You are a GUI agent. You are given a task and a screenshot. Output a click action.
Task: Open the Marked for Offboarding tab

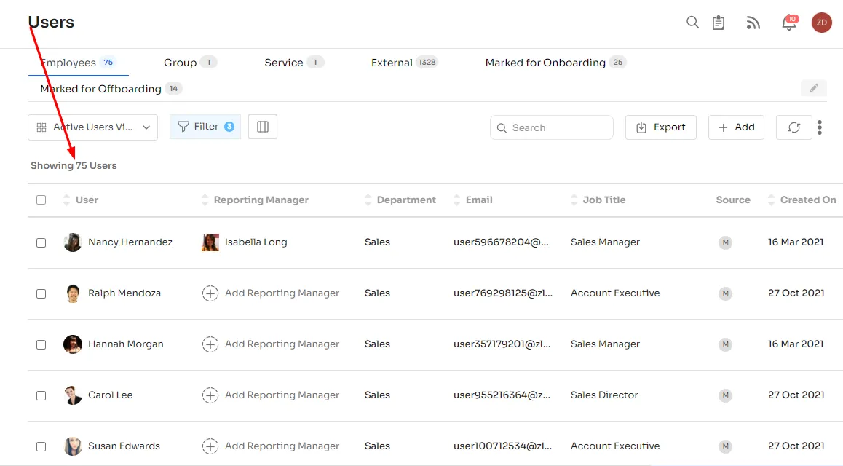pos(111,89)
